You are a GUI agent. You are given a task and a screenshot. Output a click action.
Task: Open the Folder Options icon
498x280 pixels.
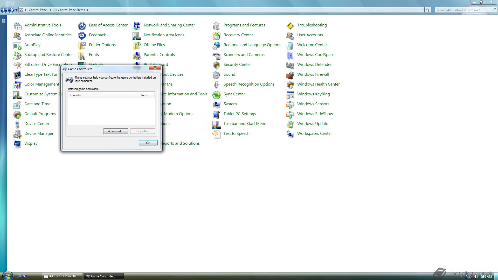[82, 46]
